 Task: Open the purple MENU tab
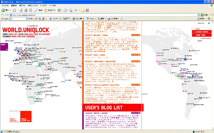click(x=4, y=47)
